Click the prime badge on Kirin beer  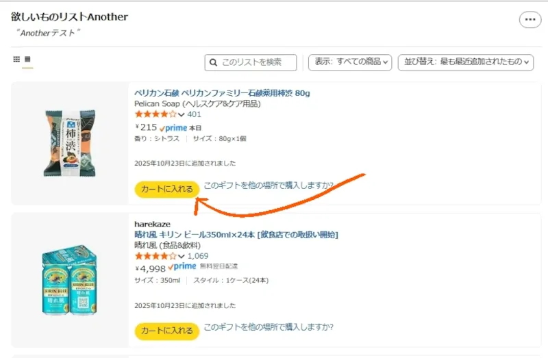[182, 267]
